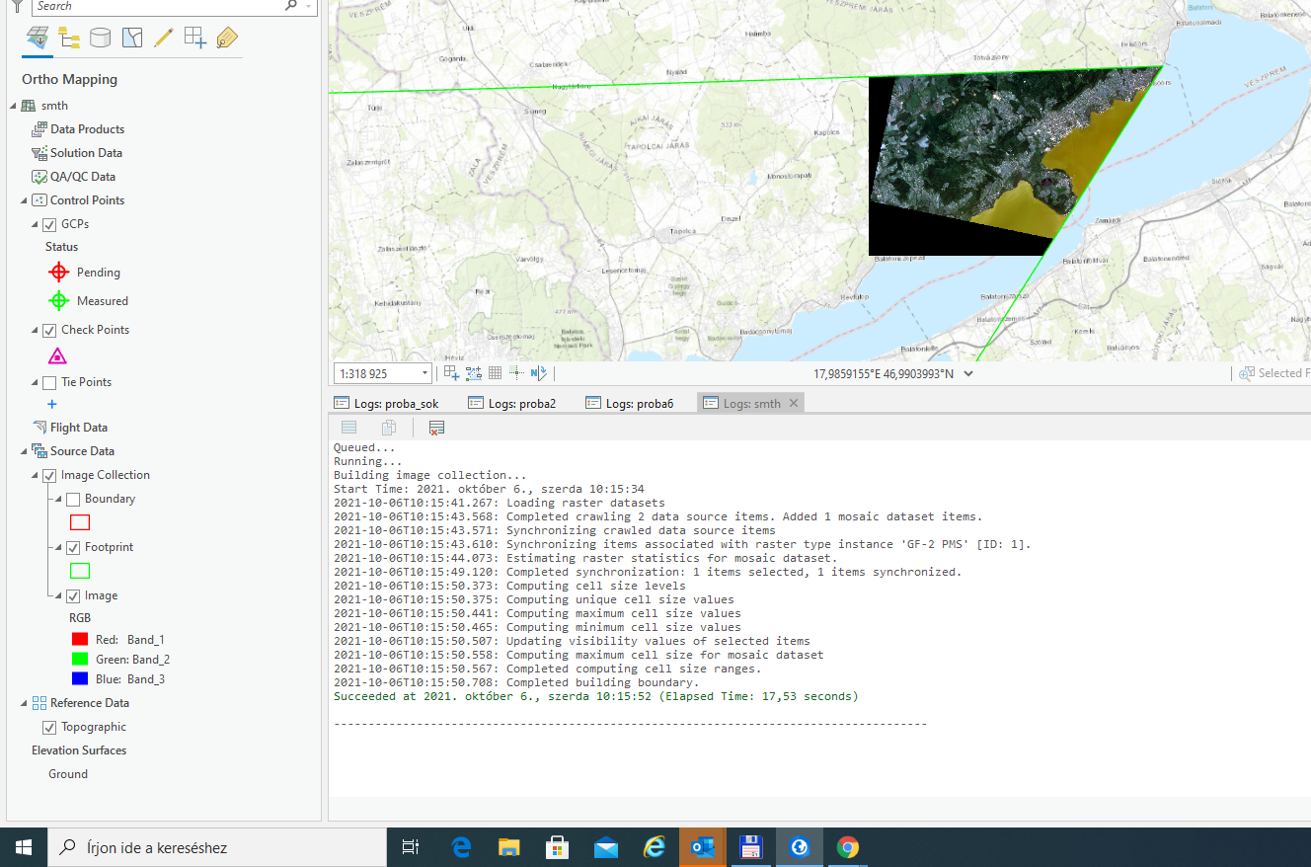Switch to List By Data Source view
Image resolution: width=1311 pixels, height=867 pixels.
point(100,39)
